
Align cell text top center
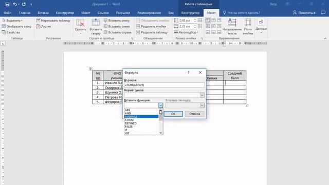(213, 21)
